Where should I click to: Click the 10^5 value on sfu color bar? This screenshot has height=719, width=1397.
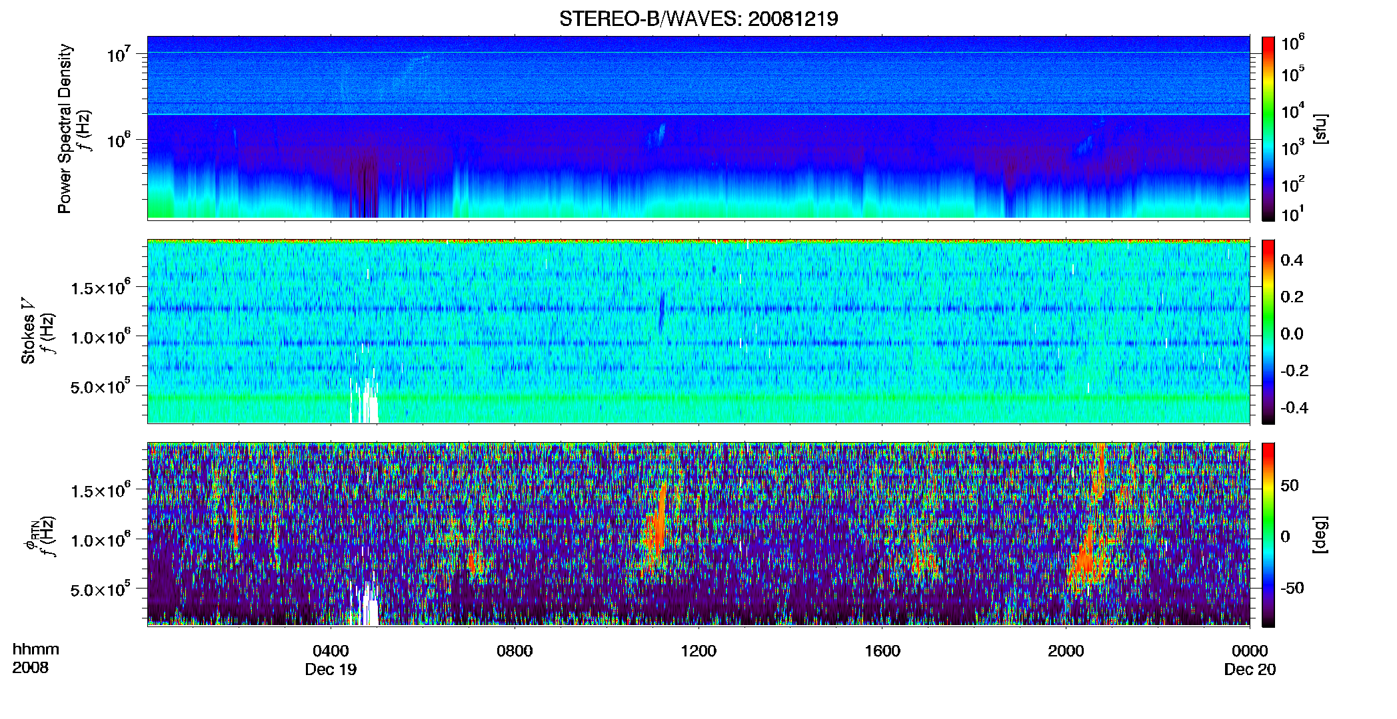coord(1293,74)
